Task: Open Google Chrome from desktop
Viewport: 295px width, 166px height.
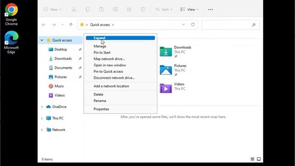Action: coord(11,14)
